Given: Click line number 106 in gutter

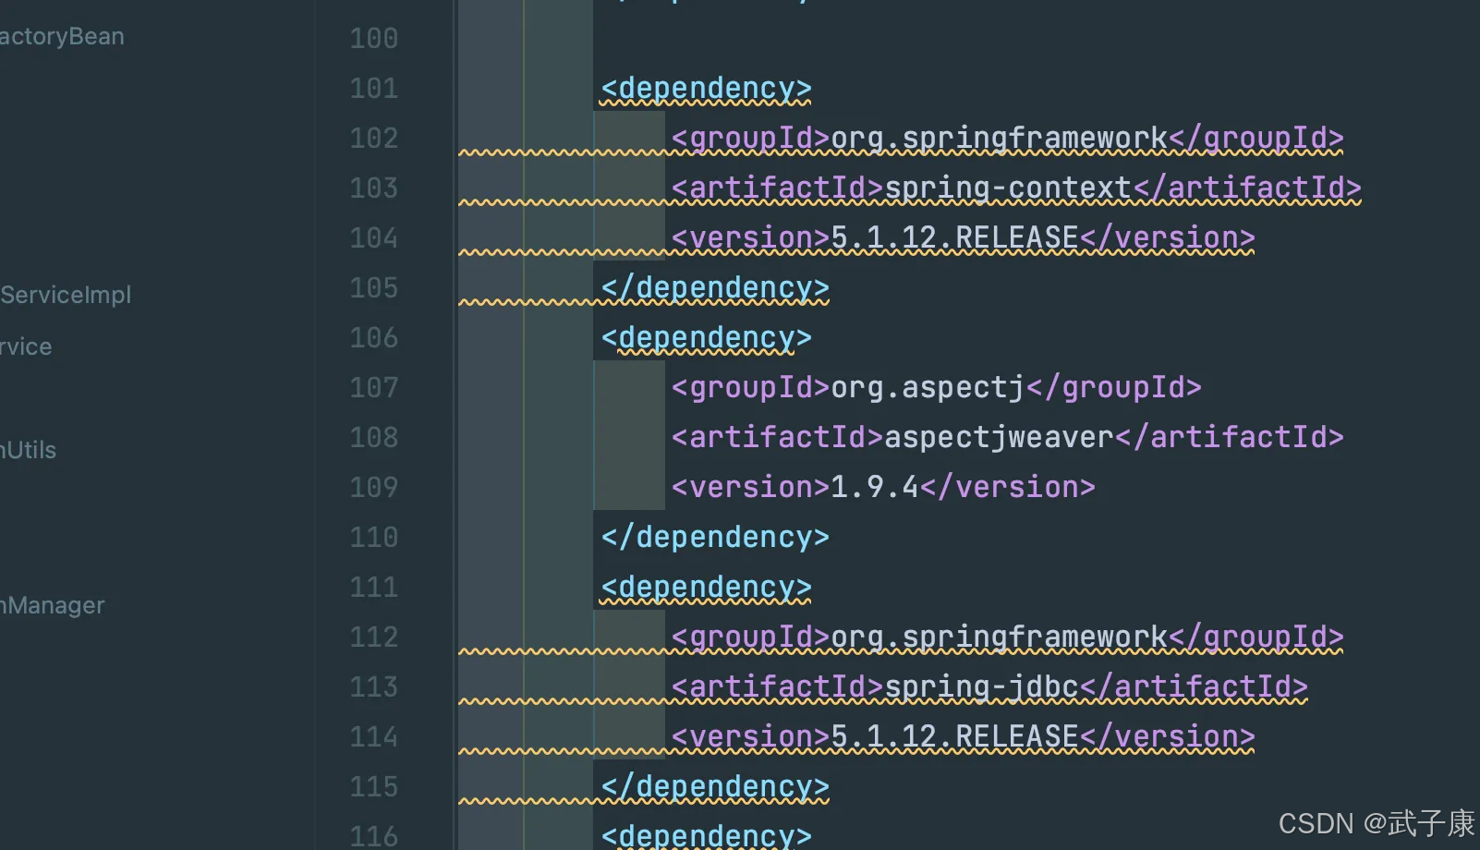Looking at the screenshot, I should pyautogui.click(x=374, y=338).
